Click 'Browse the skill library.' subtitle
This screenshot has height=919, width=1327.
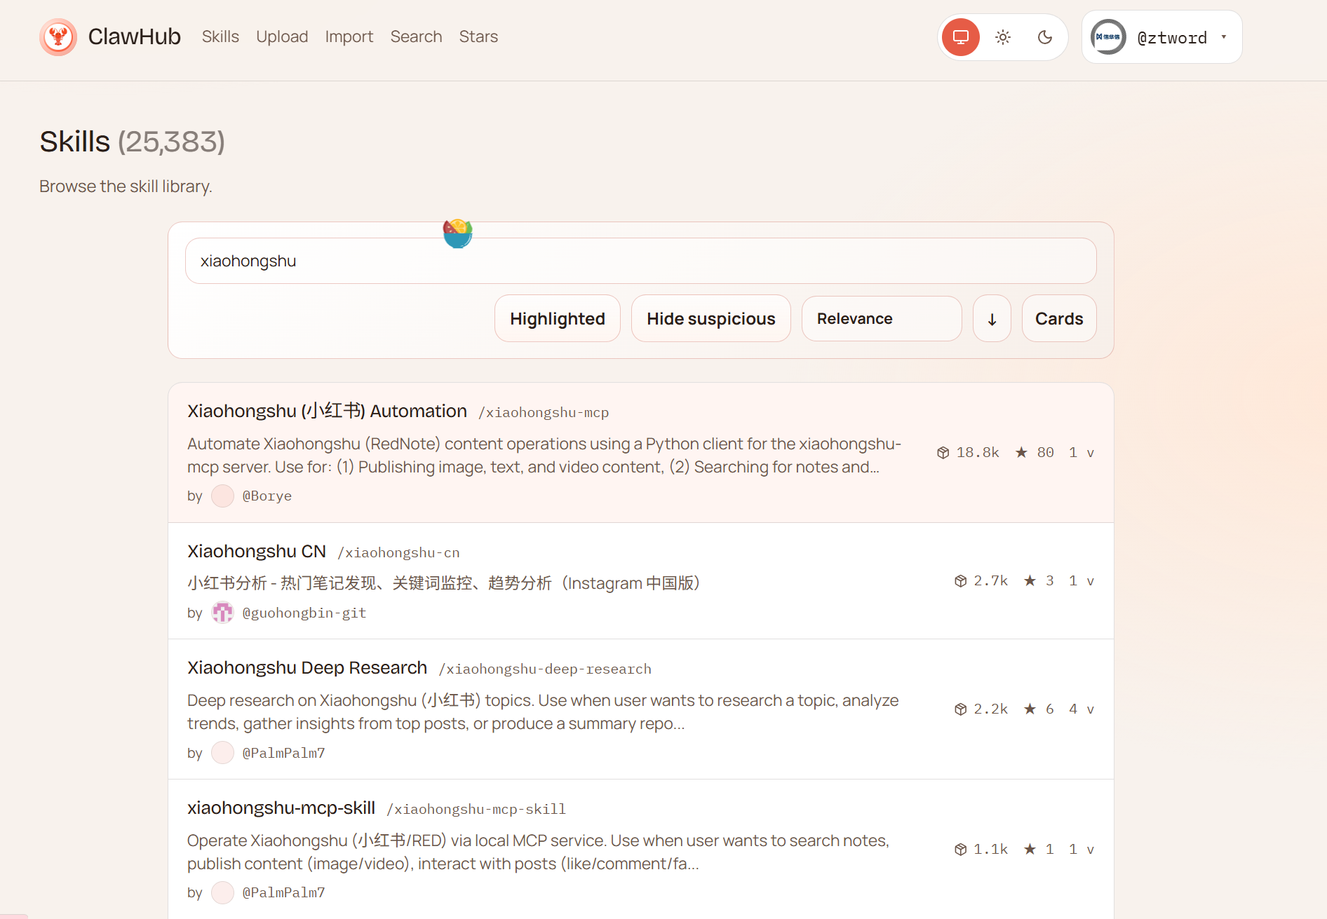(x=126, y=186)
